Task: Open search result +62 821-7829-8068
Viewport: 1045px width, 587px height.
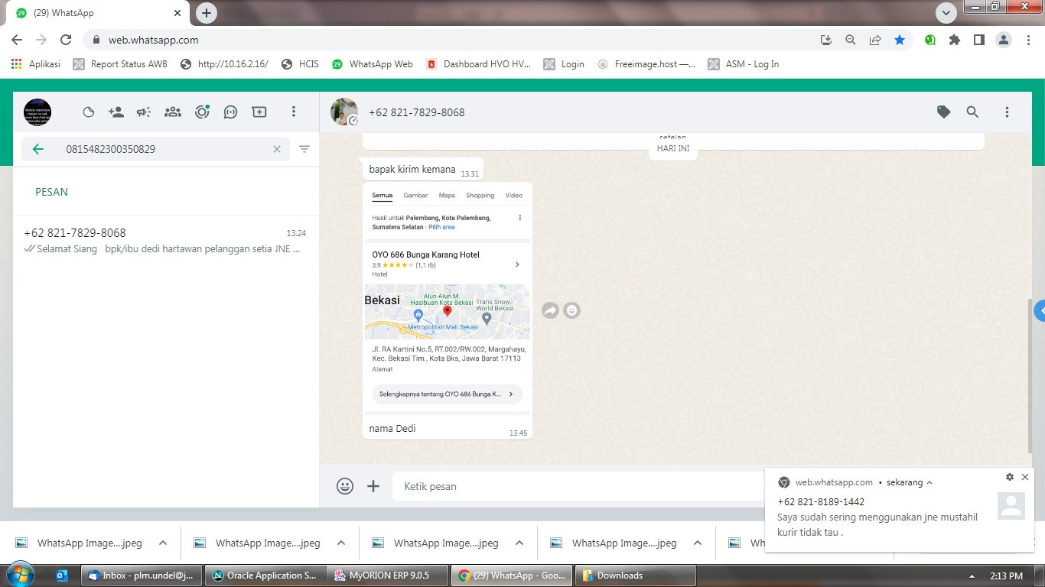Action: click(x=165, y=240)
